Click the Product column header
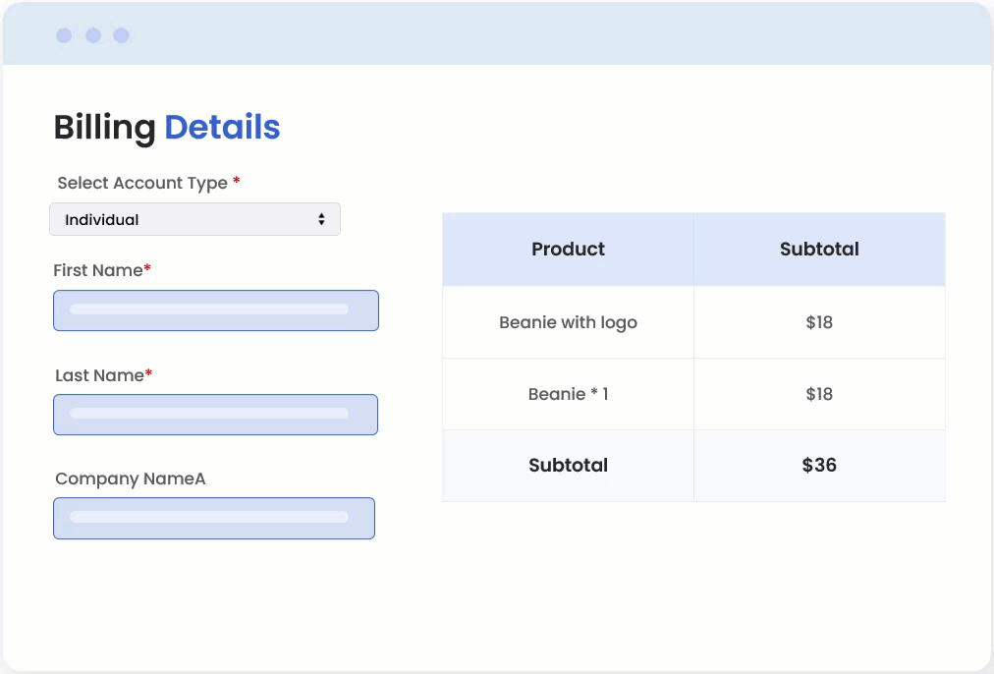 (x=568, y=250)
